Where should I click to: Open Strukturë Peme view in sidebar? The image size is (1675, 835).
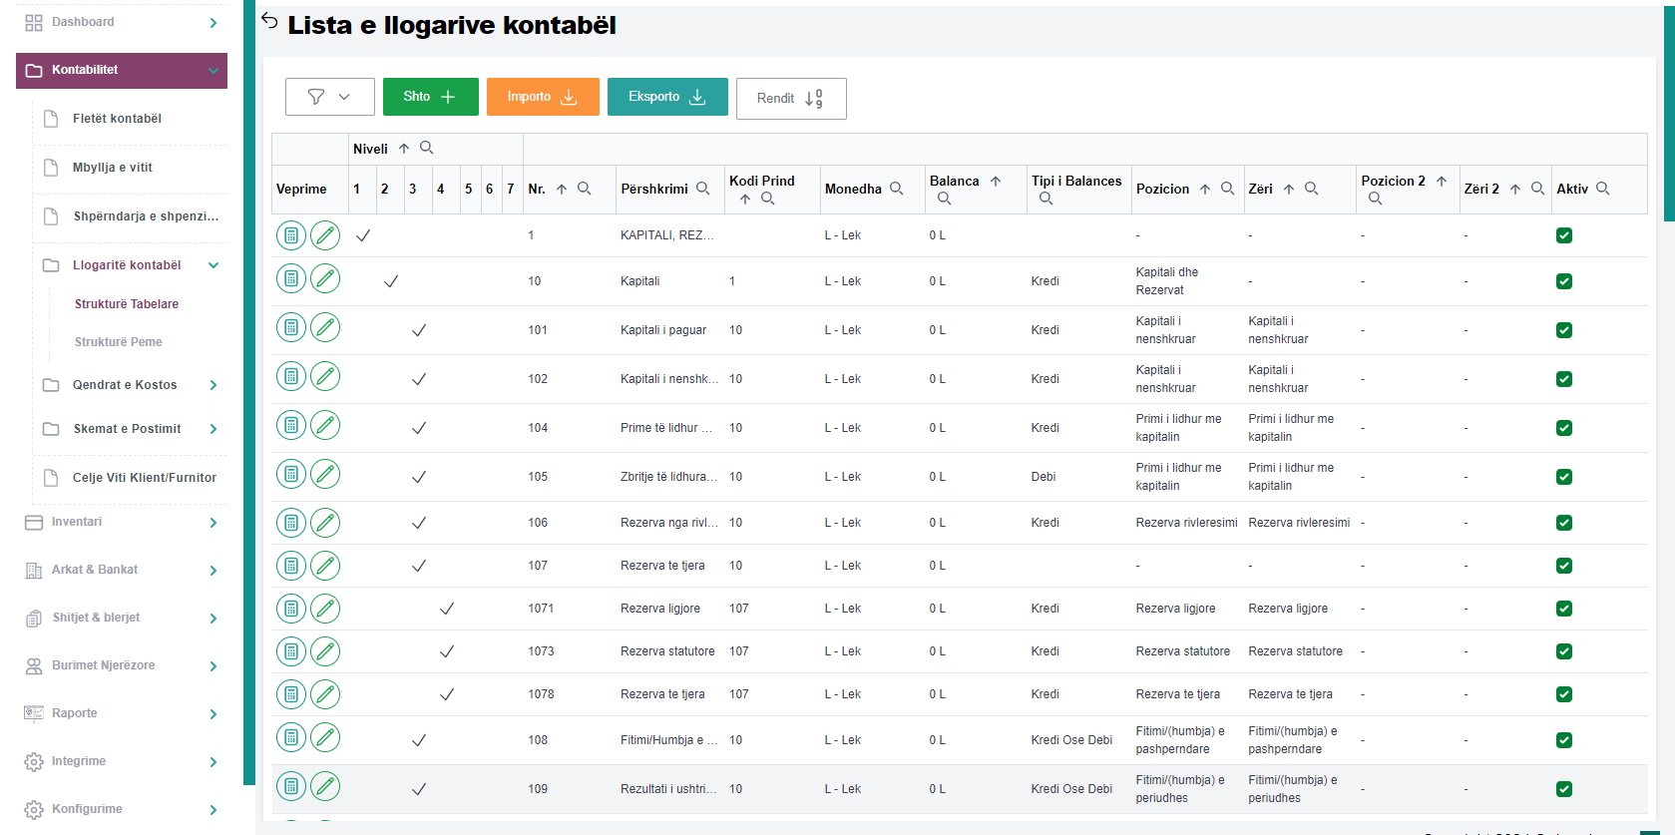pos(118,342)
